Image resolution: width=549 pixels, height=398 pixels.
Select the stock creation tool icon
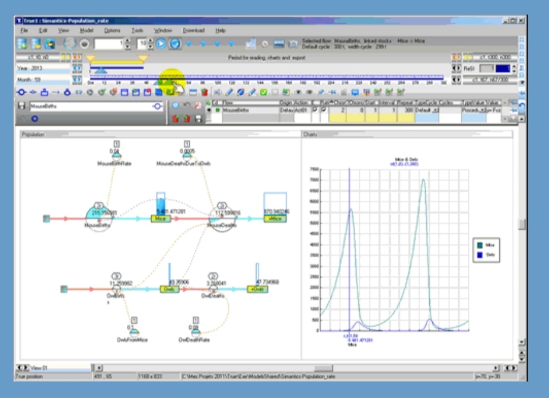tap(44, 92)
